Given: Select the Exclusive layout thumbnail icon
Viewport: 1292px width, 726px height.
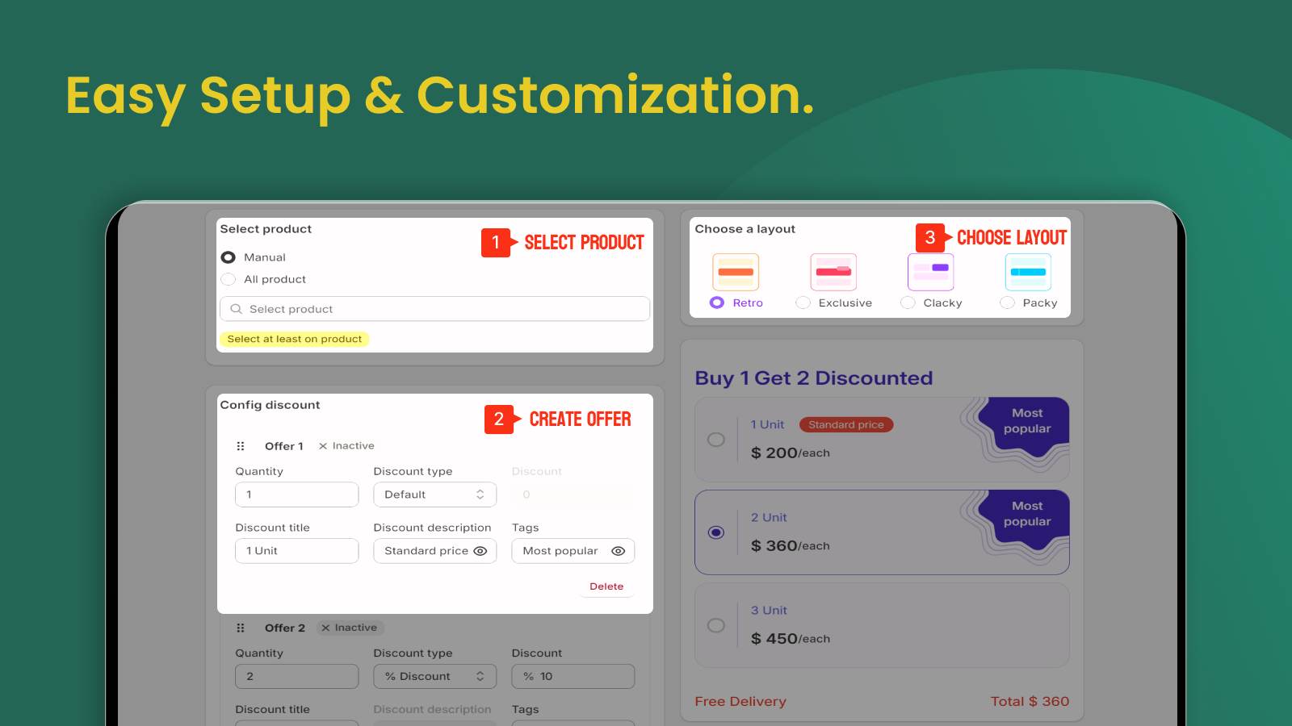Looking at the screenshot, I should pos(833,272).
